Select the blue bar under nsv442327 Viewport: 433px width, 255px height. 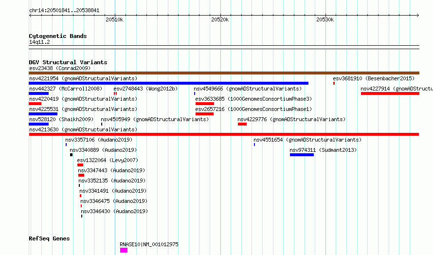pos(38,93)
